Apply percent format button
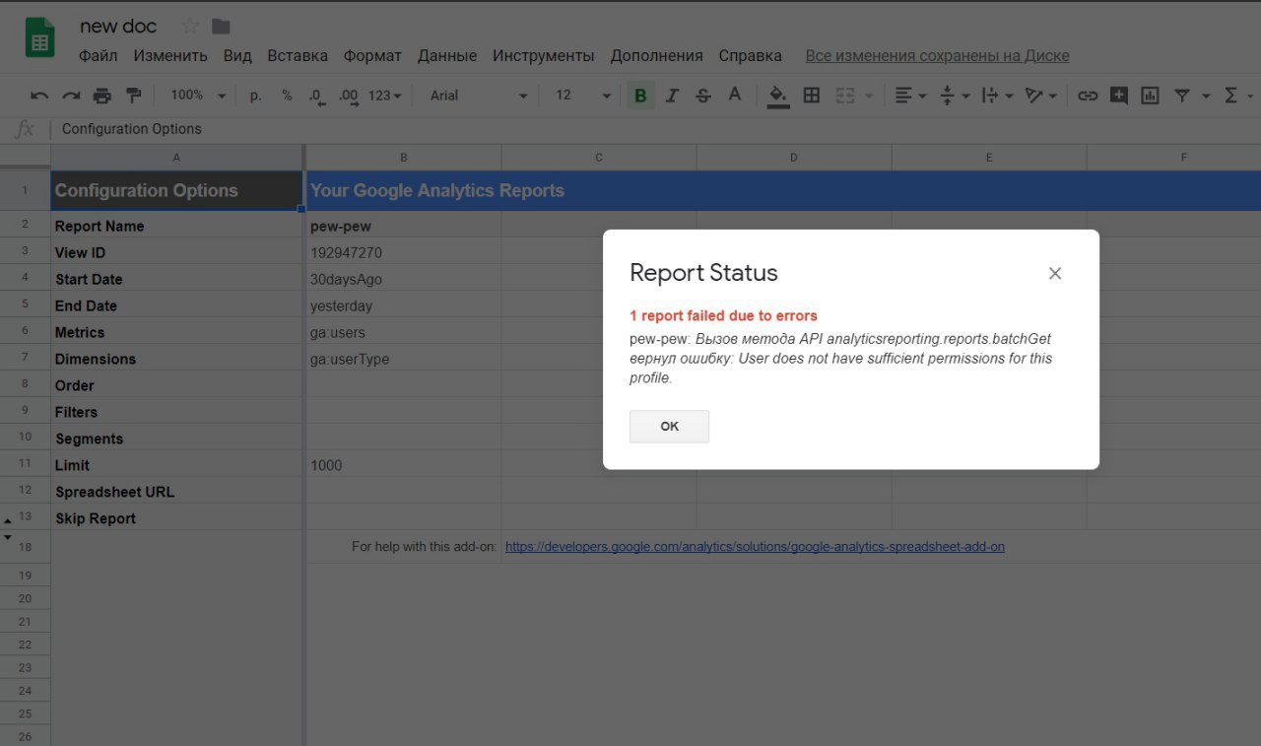Viewport: 1261px width, 746px height. click(287, 96)
